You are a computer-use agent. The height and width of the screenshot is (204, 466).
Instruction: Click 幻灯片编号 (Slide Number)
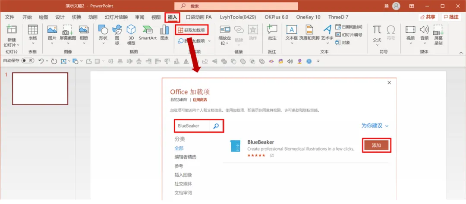tap(349, 35)
